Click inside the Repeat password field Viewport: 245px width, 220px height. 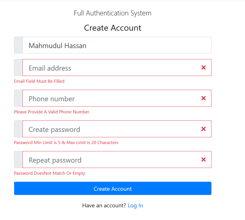[x=113, y=160]
